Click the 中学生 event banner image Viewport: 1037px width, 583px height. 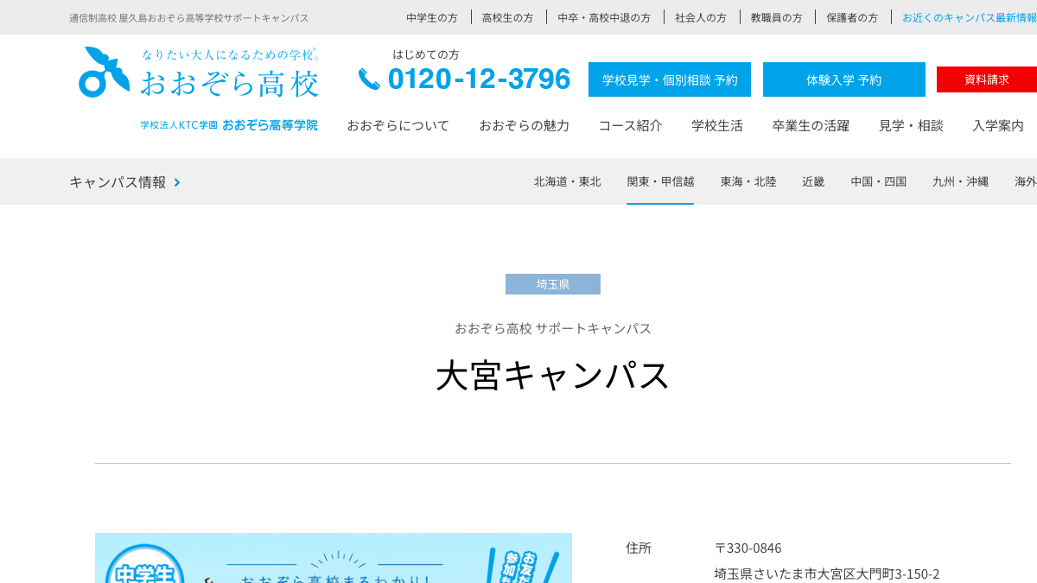pyautogui.click(x=334, y=558)
